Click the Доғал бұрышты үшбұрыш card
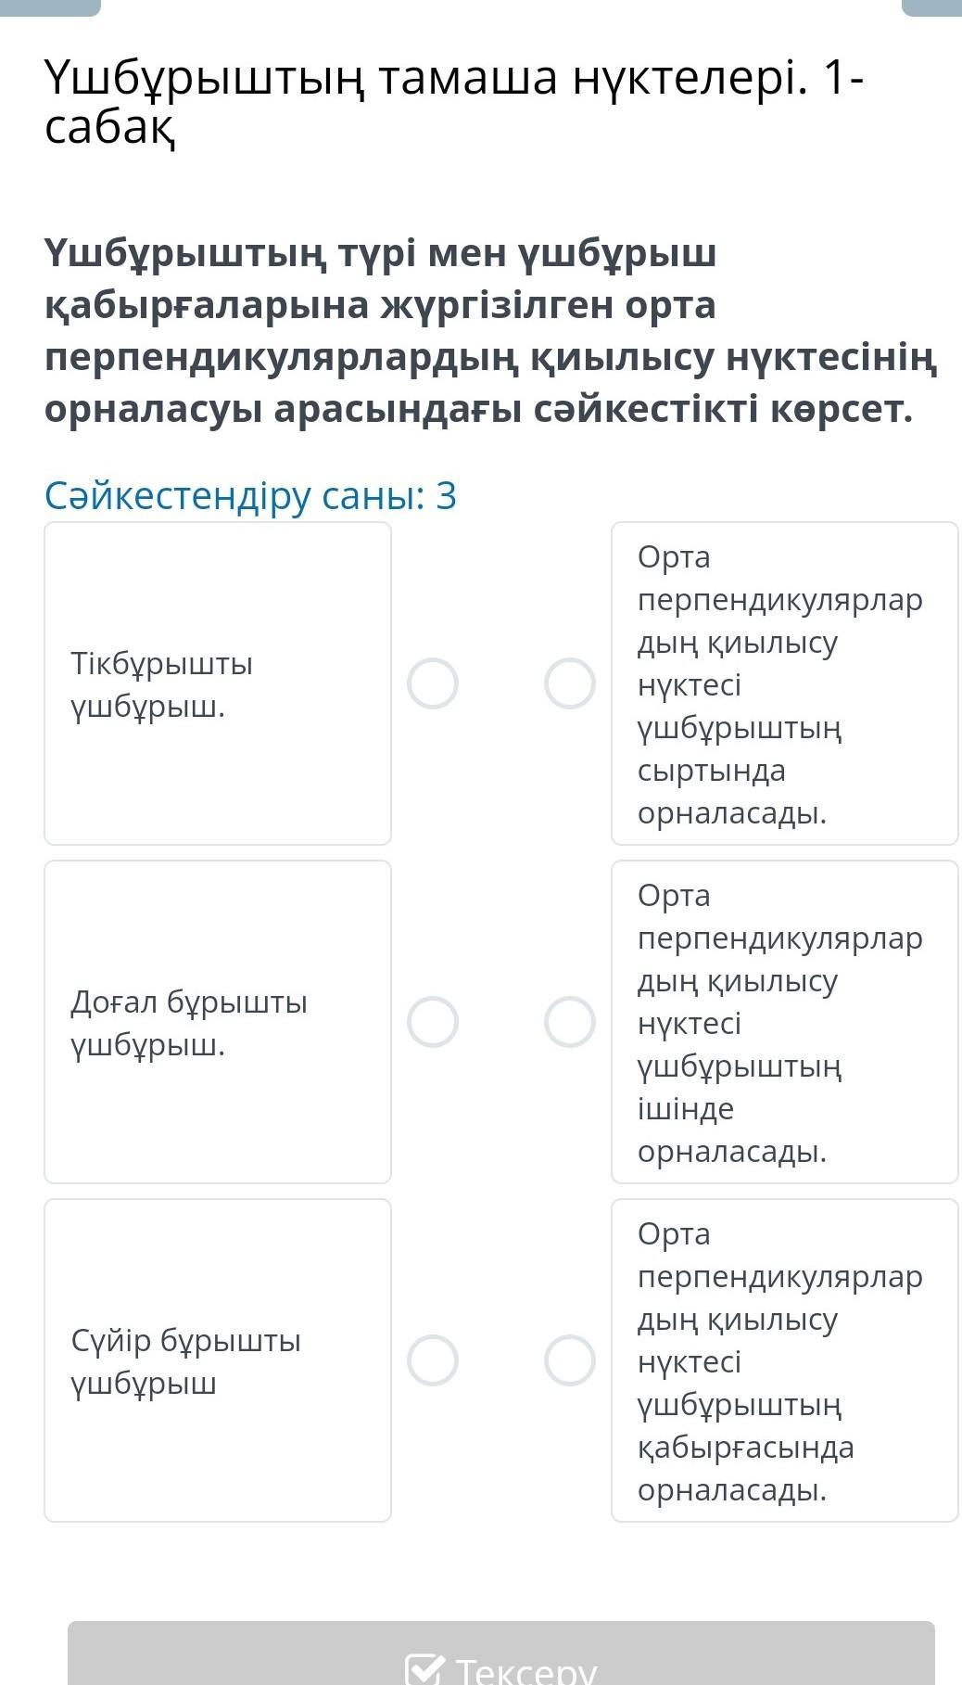The height and width of the screenshot is (1685, 962). (218, 1022)
